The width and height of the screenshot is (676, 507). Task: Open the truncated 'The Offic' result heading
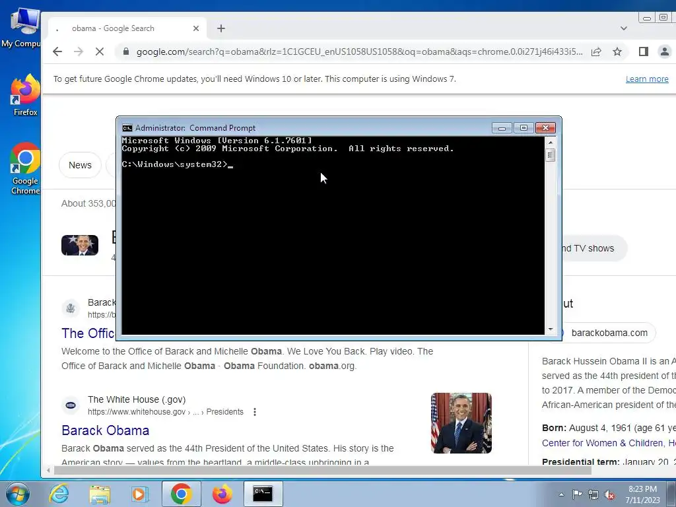[x=88, y=333]
